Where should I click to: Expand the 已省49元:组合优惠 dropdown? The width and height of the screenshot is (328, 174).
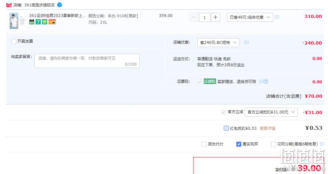click(250, 17)
